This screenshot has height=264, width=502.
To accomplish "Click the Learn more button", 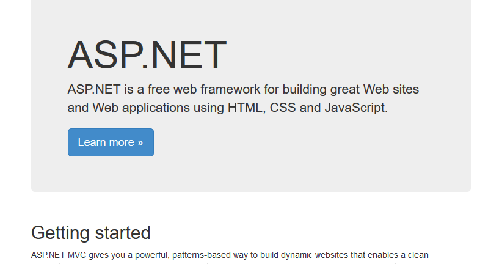I will coord(111,142).
